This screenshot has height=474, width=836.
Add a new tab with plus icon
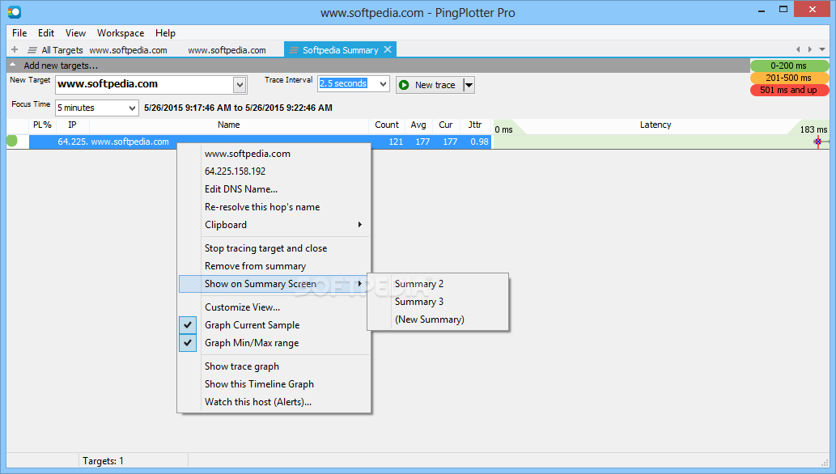point(15,49)
